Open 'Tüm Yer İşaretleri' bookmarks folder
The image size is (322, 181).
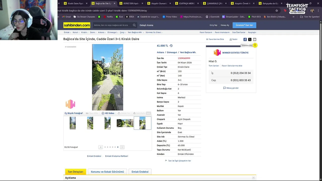point(310,17)
